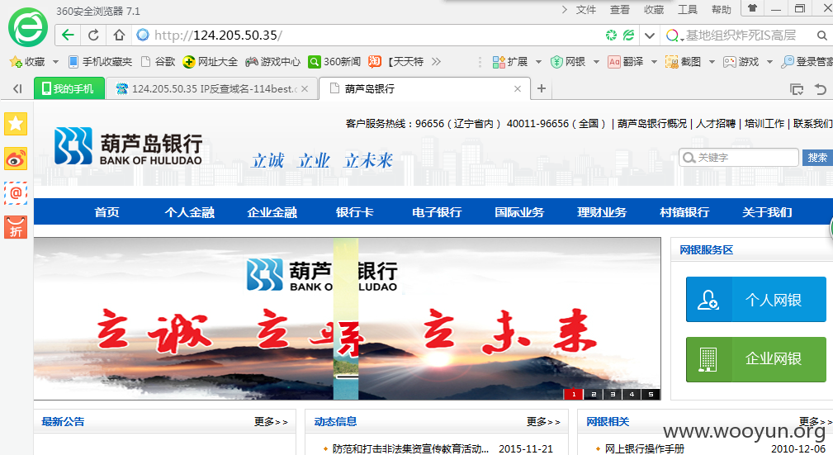Click the 企业网银 green button
The height and width of the screenshot is (455, 833).
click(756, 359)
